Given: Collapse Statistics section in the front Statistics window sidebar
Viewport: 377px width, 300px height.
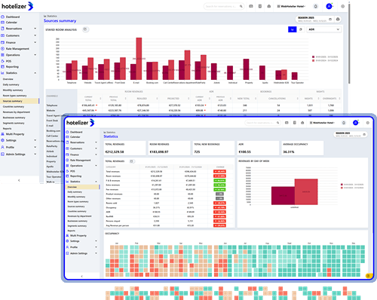Looking at the screenshot, I should coord(96,182).
